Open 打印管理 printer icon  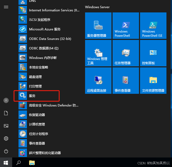23,86
